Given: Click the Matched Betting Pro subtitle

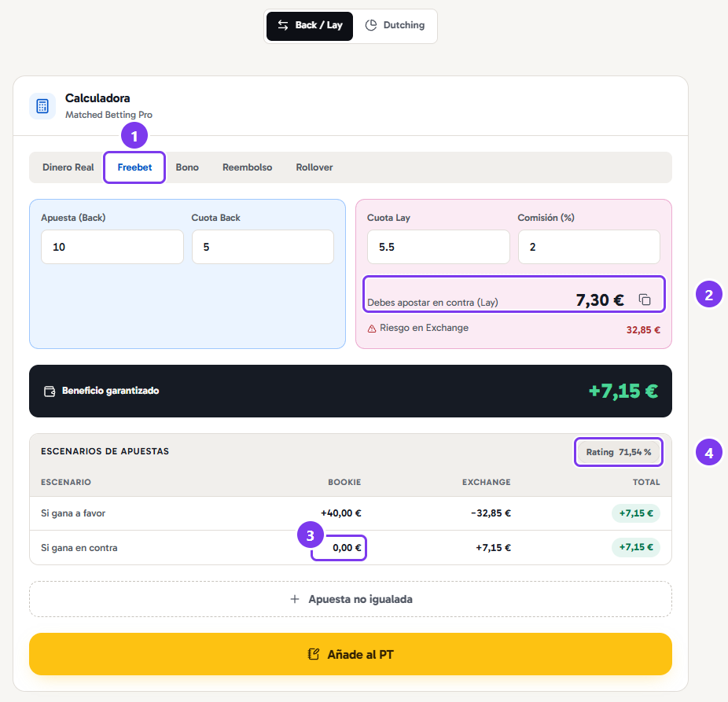Looking at the screenshot, I should pyautogui.click(x=108, y=115).
